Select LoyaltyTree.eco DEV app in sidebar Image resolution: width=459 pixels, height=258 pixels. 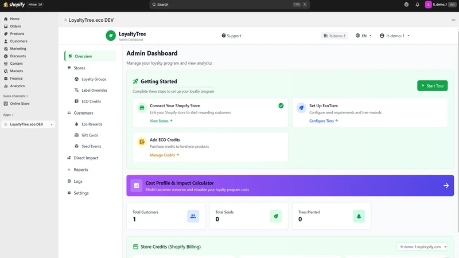[28, 124]
